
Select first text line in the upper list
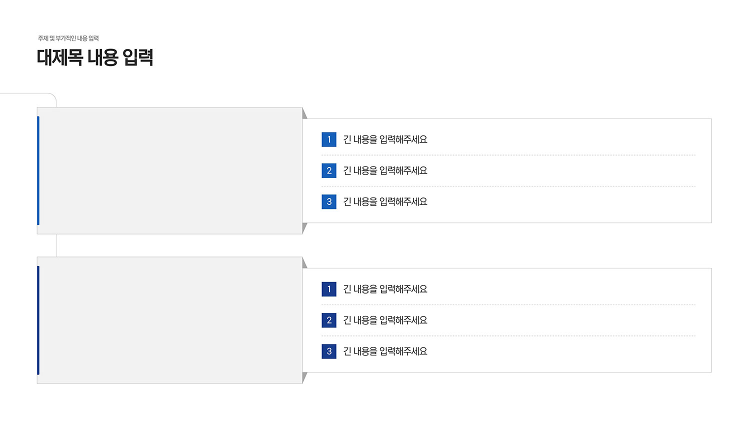(385, 139)
